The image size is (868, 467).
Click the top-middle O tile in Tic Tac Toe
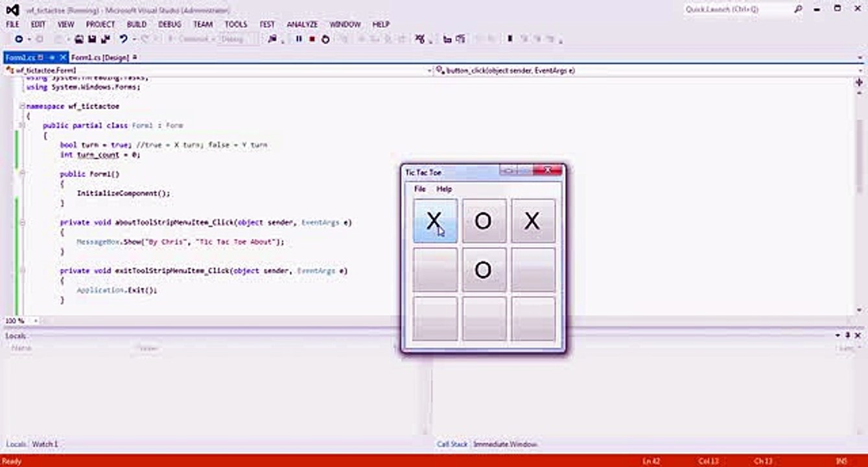(484, 221)
